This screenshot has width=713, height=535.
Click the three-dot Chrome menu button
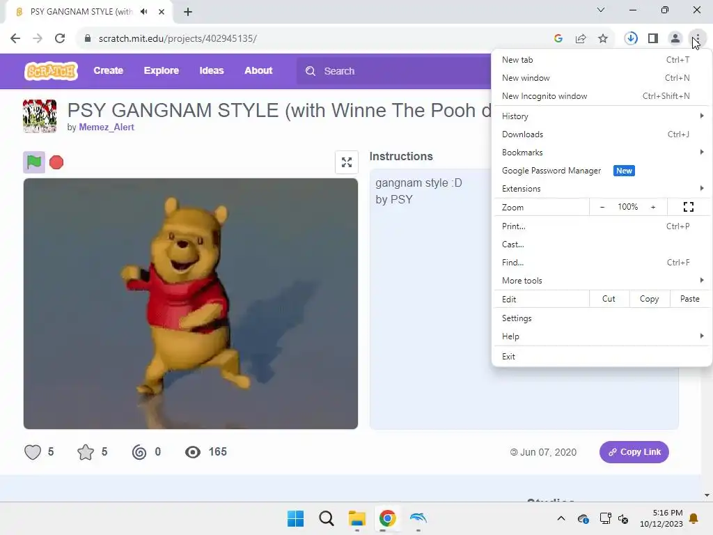[x=698, y=38]
